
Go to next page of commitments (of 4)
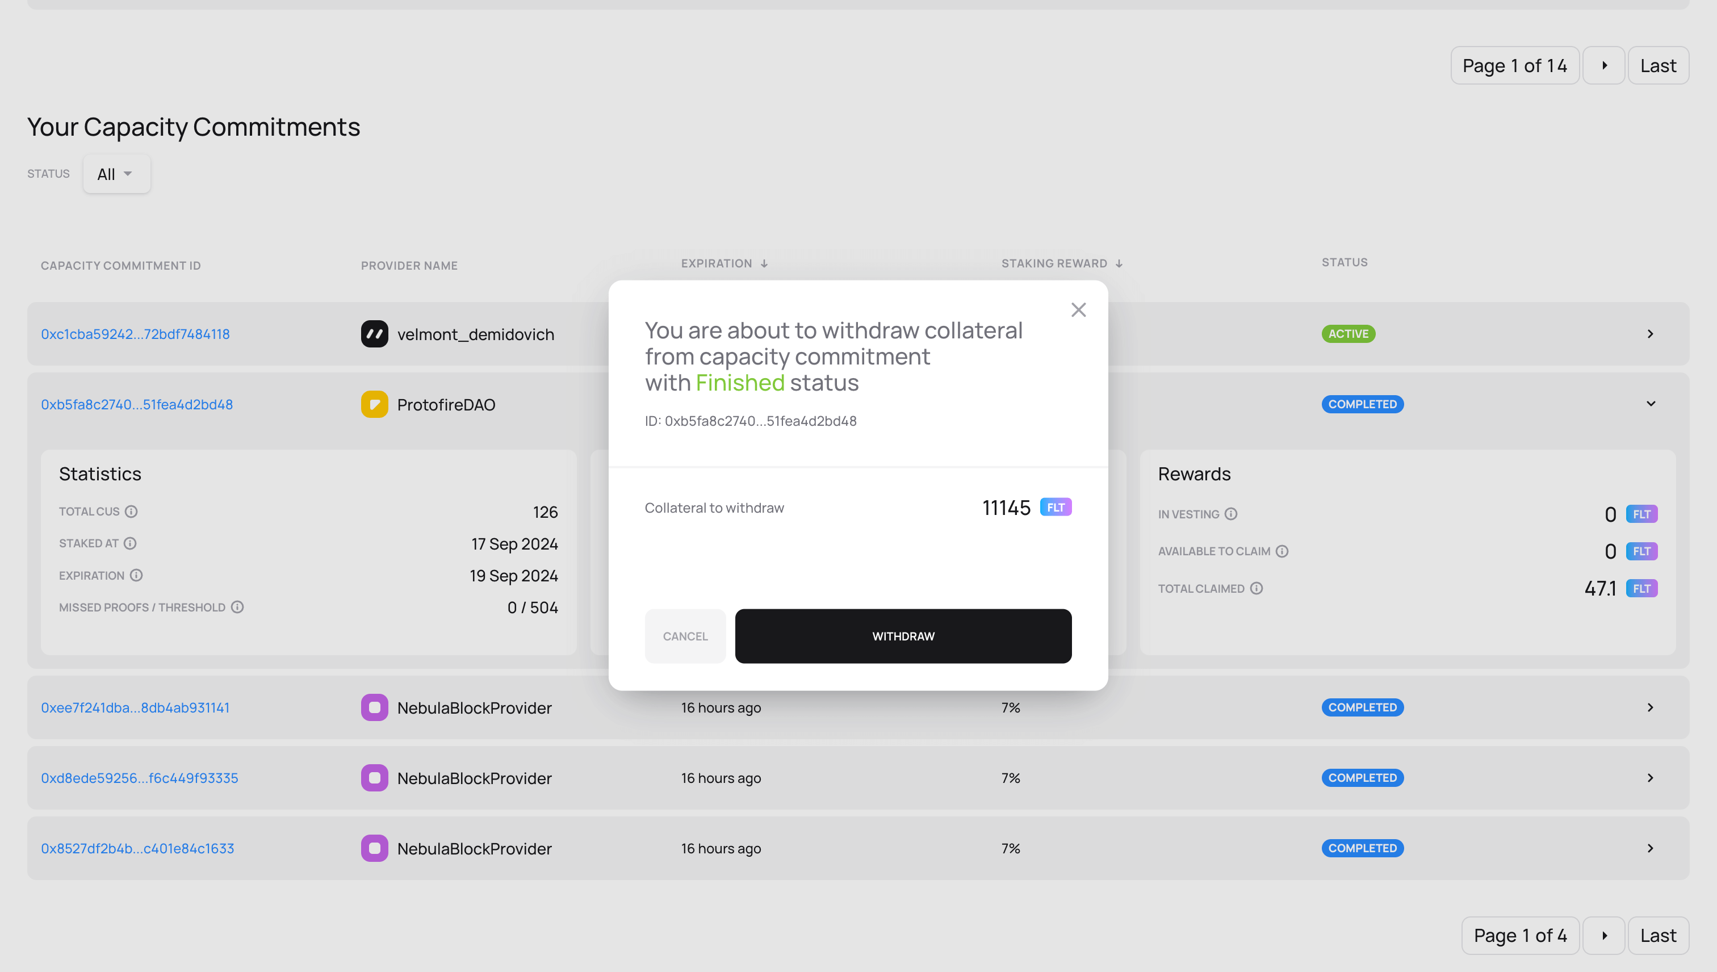pyautogui.click(x=1603, y=935)
